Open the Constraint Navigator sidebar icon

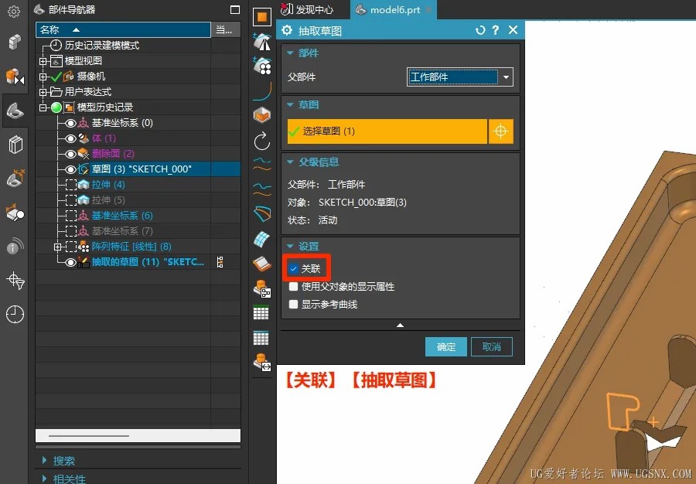click(x=15, y=77)
